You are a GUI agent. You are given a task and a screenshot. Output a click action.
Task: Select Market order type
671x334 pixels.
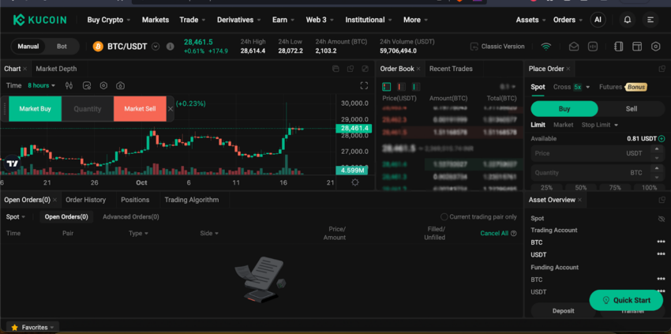(563, 125)
